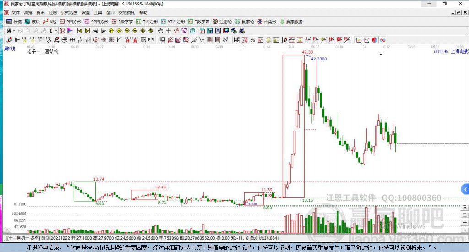
Task: Open the 公式选股 menu
Action: 69,12
